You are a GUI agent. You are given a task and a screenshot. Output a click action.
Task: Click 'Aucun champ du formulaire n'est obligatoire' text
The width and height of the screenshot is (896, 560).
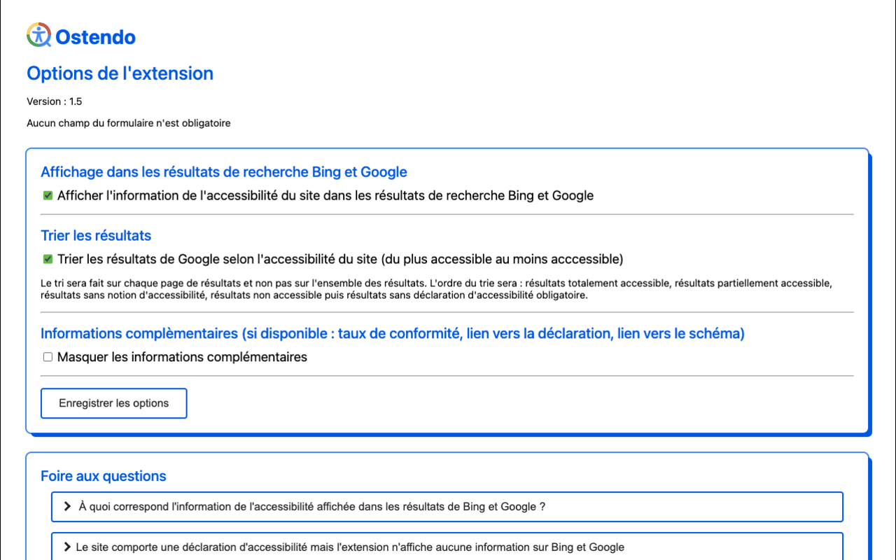pos(128,122)
